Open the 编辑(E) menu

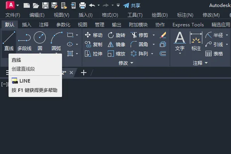(37, 15)
